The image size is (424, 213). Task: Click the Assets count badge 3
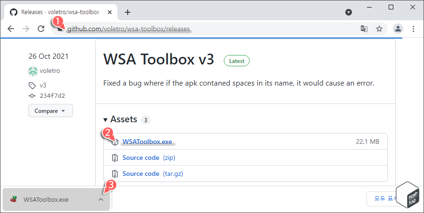tap(146, 120)
